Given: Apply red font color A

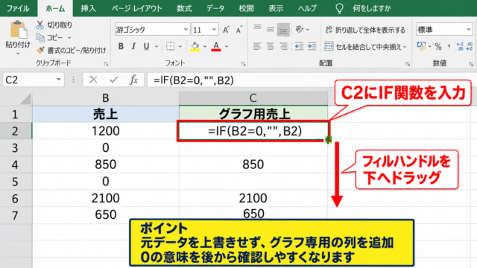Looking at the screenshot, I should click(216, 46).
